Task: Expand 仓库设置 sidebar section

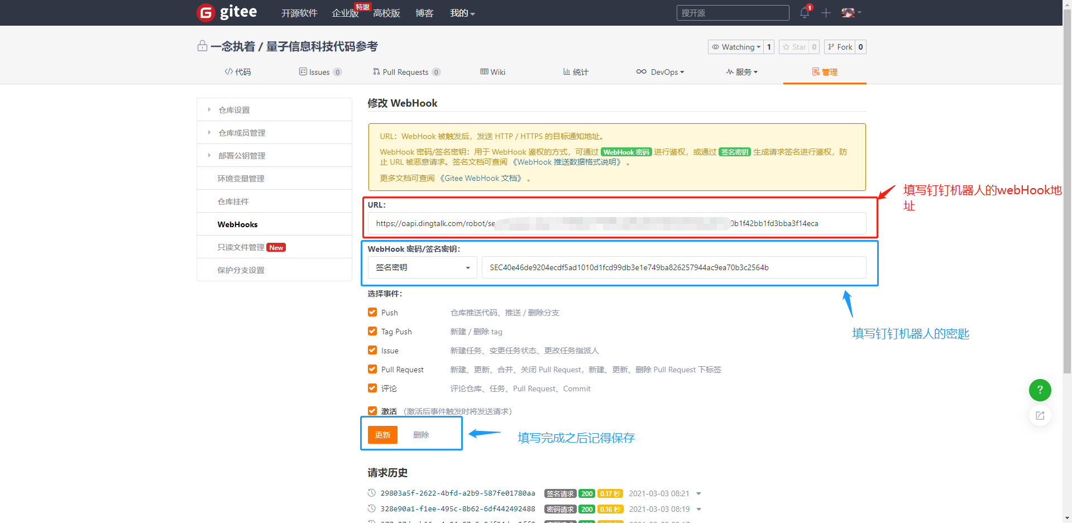Action: 274,110
